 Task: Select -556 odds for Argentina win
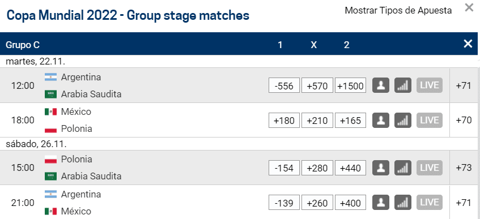(284, 85)
